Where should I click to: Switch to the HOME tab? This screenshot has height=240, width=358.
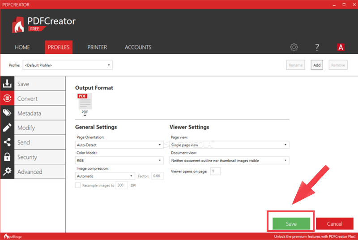[22, 47]
